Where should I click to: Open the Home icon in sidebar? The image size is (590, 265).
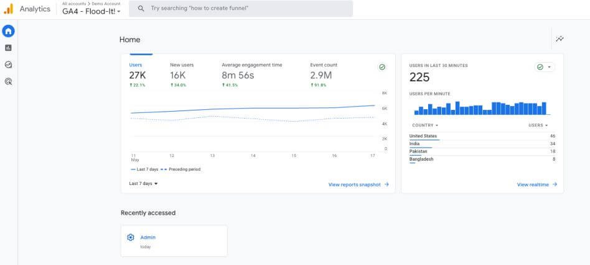[9, 31]
